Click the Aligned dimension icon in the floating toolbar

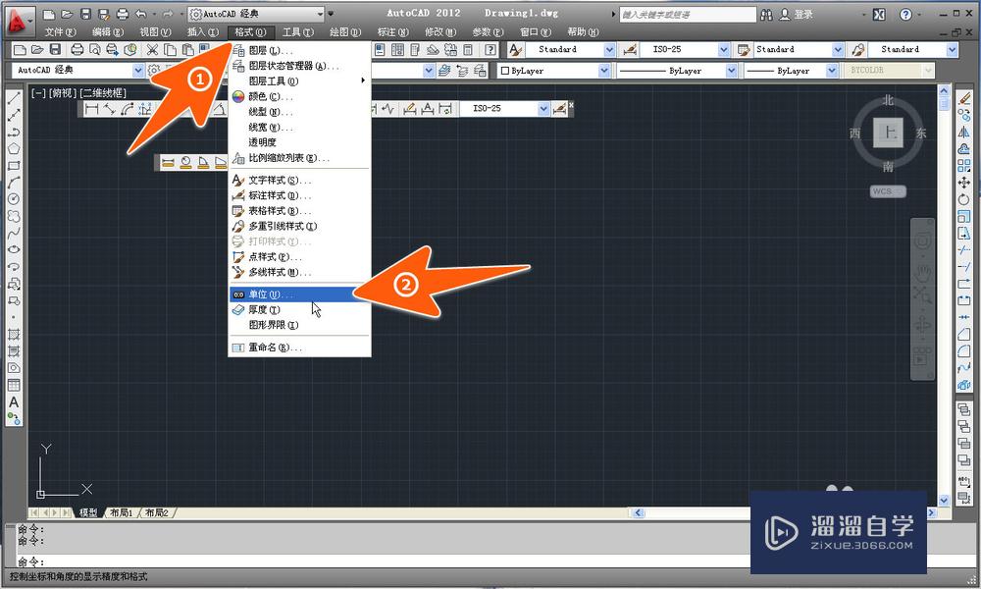pyautogui.click(x=110, y=109)
